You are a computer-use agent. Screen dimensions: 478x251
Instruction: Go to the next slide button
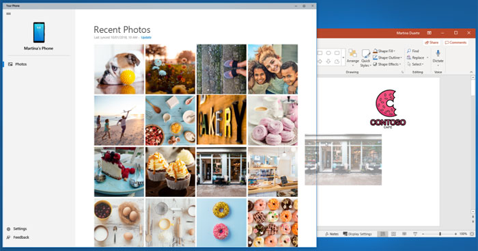pos(473,222)
